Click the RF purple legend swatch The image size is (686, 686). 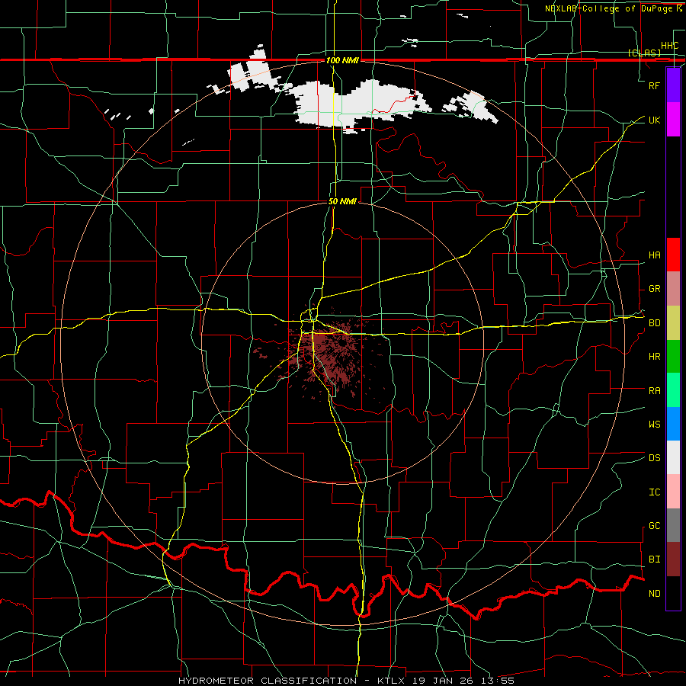coord(673,85)
